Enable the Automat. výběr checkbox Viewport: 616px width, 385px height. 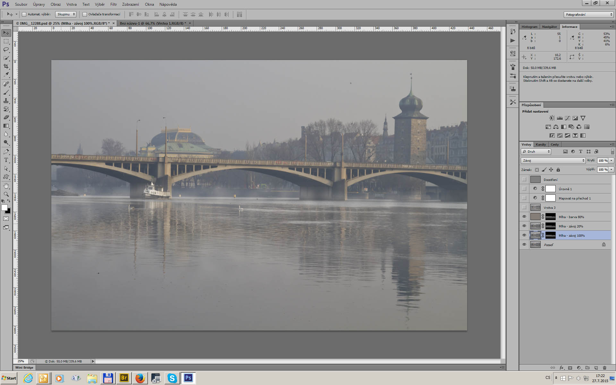[x=24, y=14]
